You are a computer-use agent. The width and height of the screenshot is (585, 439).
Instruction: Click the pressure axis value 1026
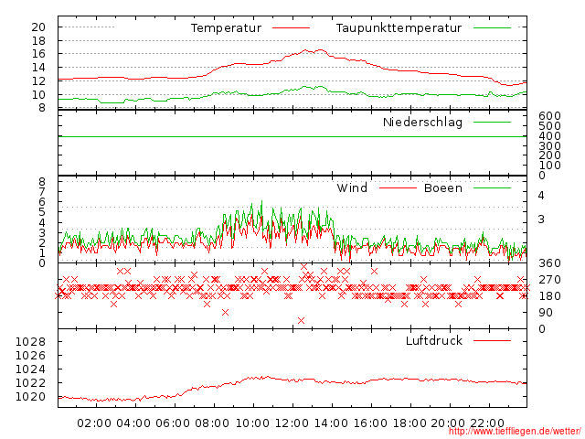point(30,356)
